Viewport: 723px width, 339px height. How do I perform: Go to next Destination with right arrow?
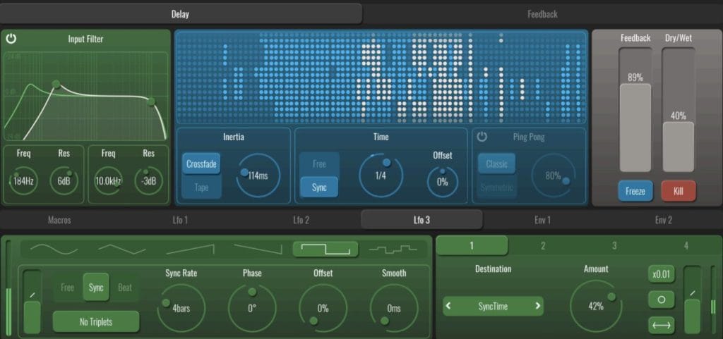click(x=537, y=306)
